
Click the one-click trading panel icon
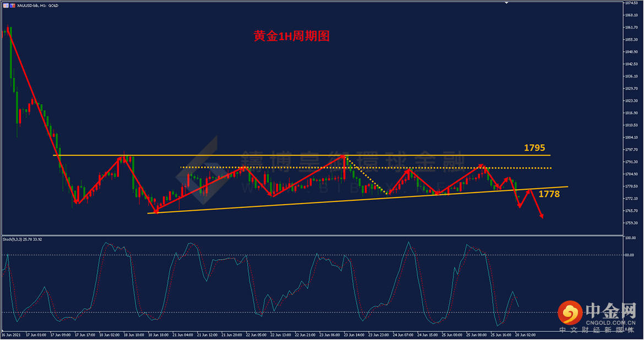[6, 6]
